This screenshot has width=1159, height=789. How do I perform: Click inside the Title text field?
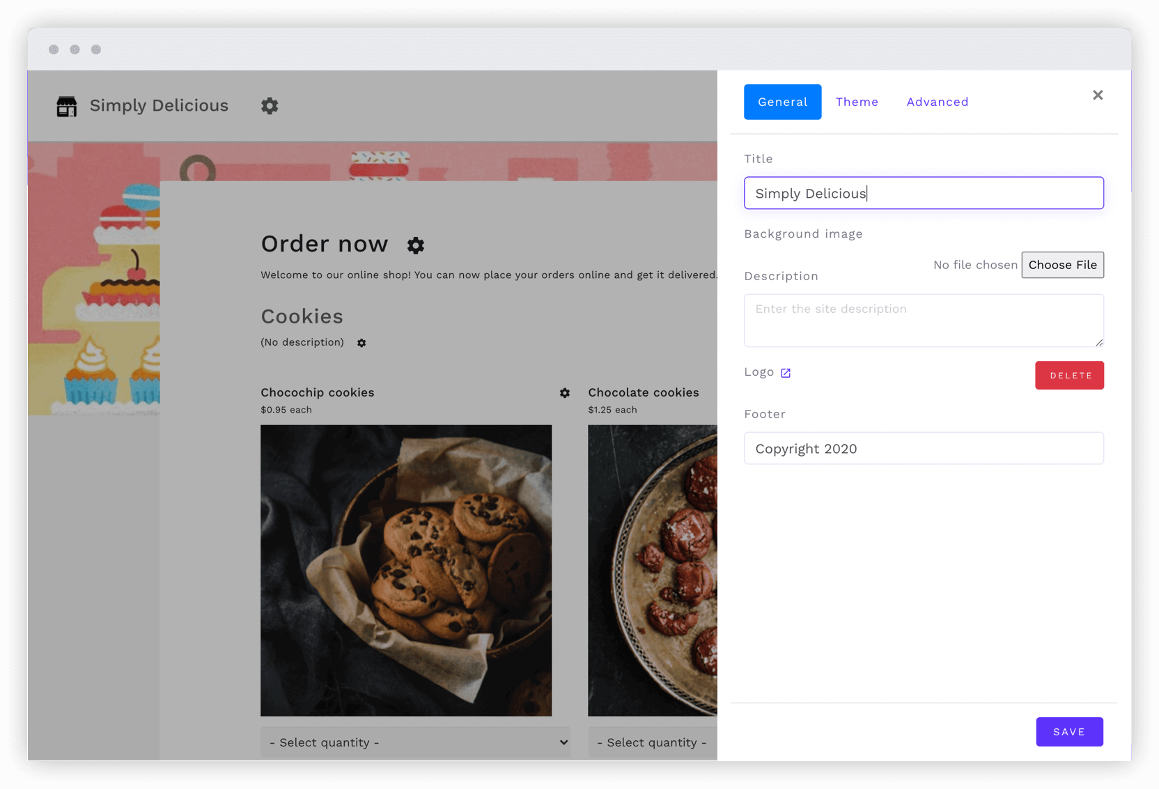coord(924,193)
